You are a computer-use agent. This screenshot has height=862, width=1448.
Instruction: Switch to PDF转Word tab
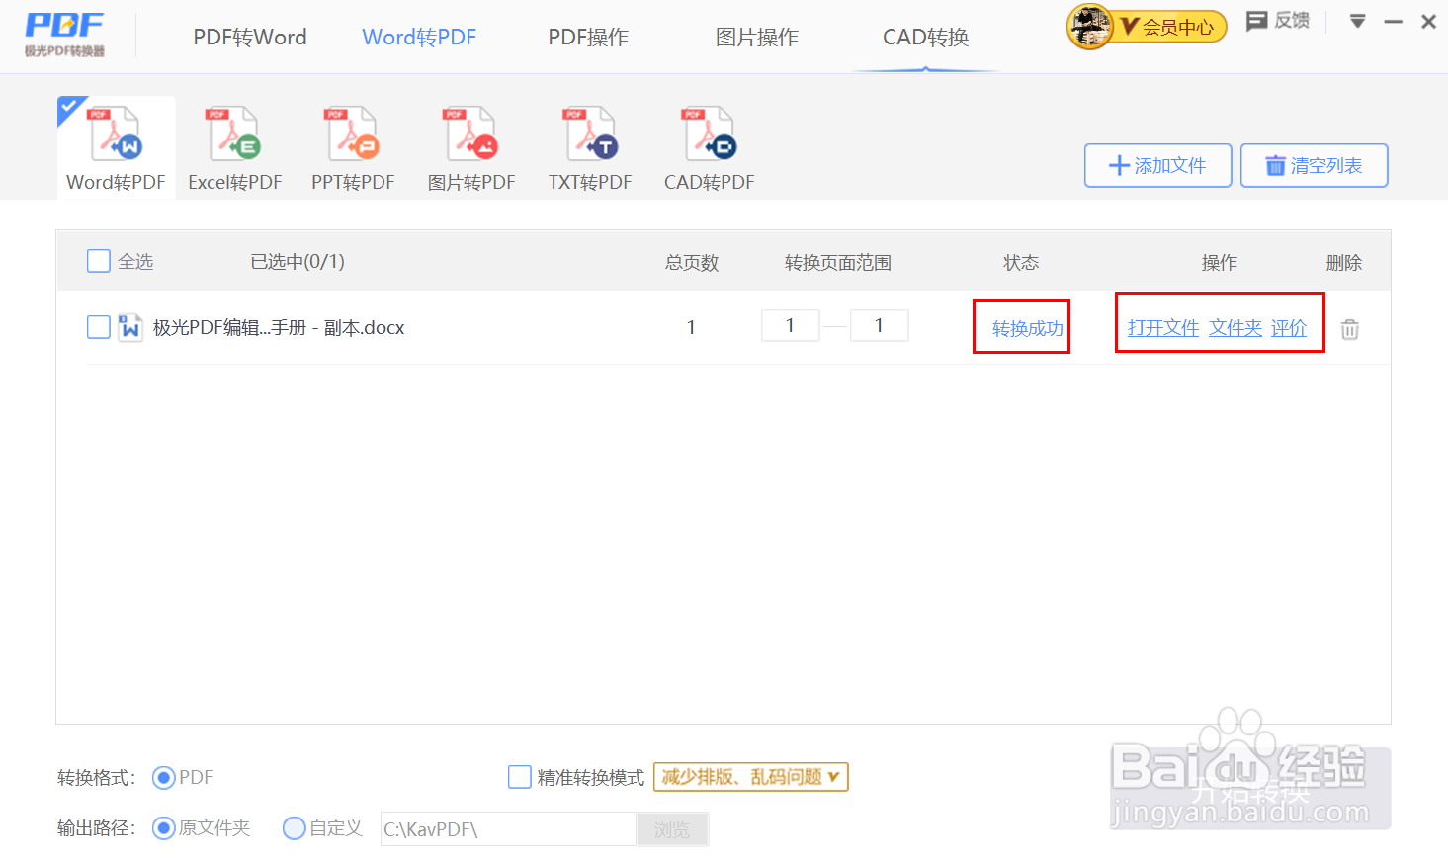click(x=250, y=38)
